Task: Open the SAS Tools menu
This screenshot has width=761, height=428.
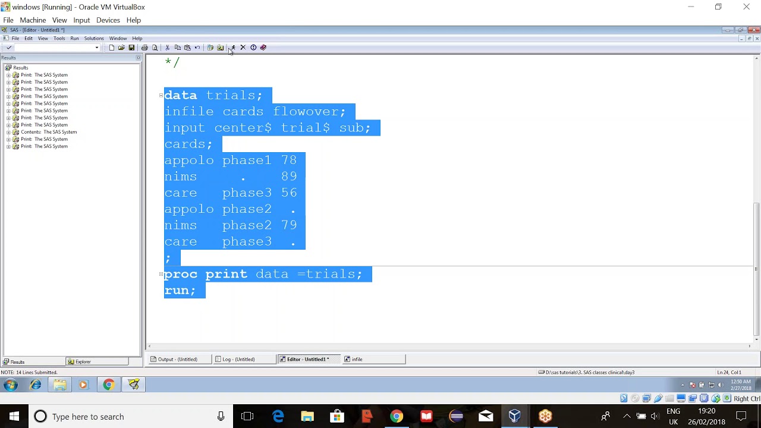Action: point(59,38)
